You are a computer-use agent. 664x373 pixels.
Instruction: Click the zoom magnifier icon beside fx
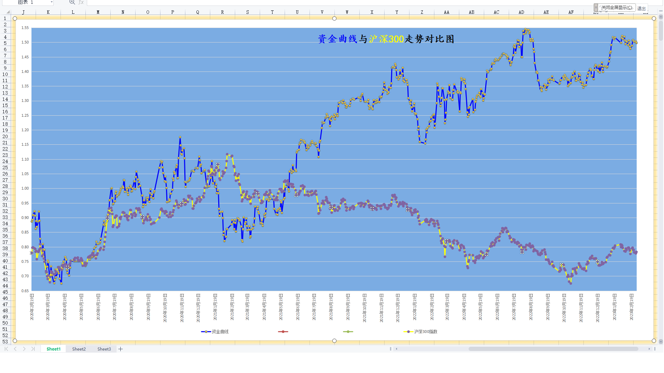(x=72, y=2)
